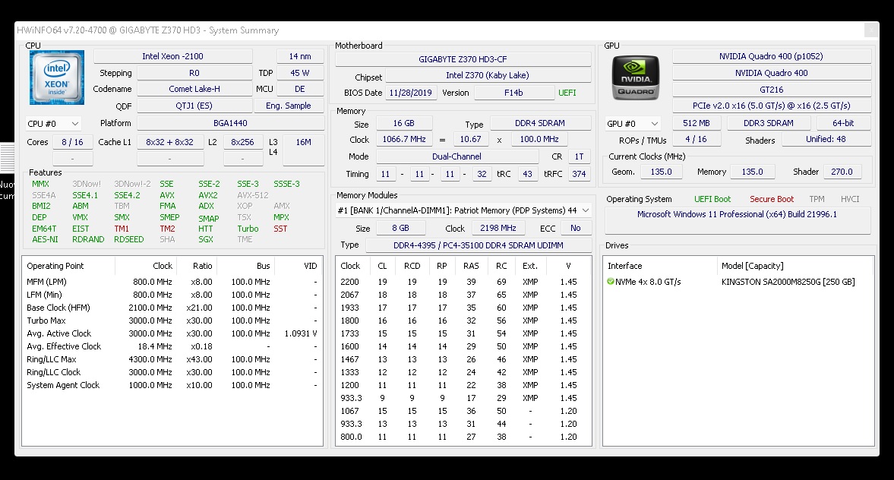Select the 'KINGSTON SA2000M8250G [250 GB]' drive
Image resolution: width=894 pixels, height=480 pixels.
(788, 282)
